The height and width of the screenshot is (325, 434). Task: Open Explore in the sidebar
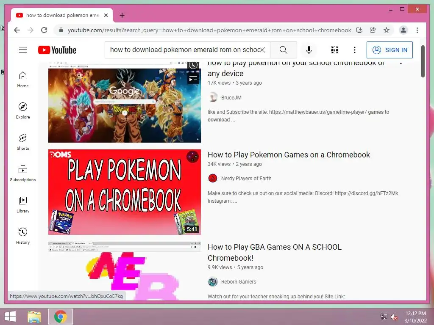pyautogui.click(x=23, y=111)
